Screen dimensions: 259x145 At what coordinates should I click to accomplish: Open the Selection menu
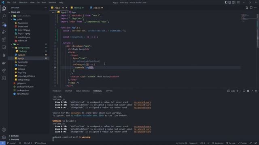coord(23,2)
